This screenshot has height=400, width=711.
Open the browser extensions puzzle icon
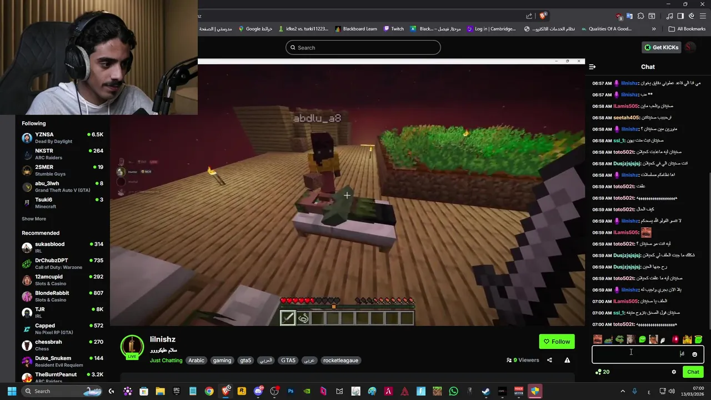click(640, 16)
